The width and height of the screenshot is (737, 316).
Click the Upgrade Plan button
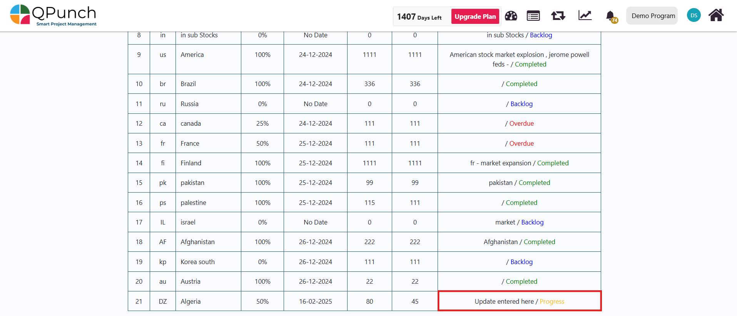click(x=475, y=17)
